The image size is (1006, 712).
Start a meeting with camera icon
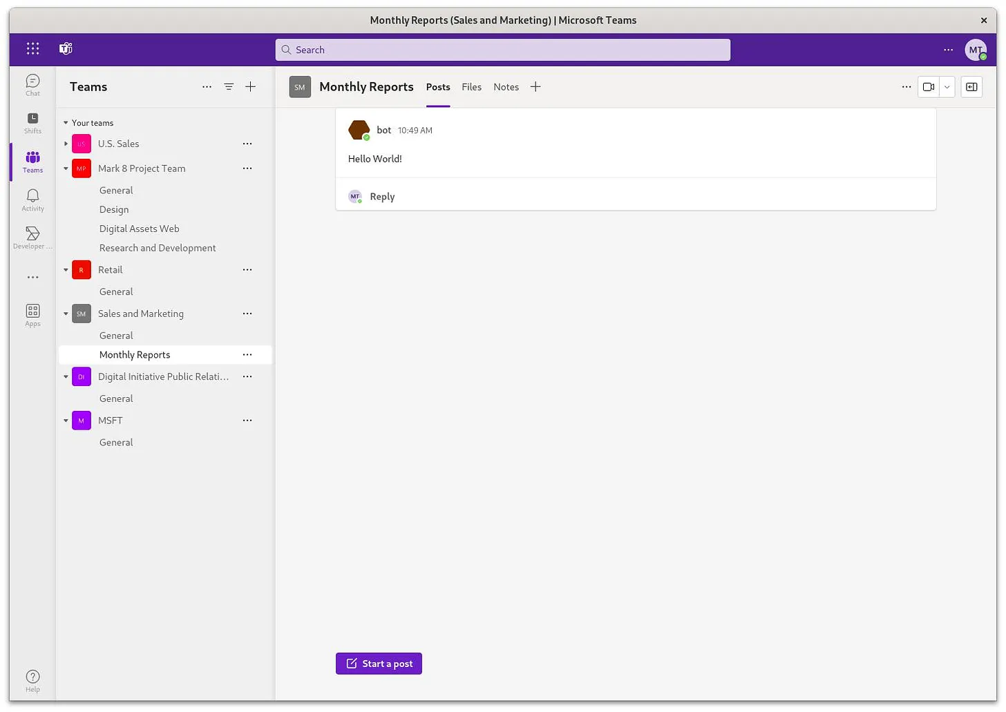coord(929,87)
